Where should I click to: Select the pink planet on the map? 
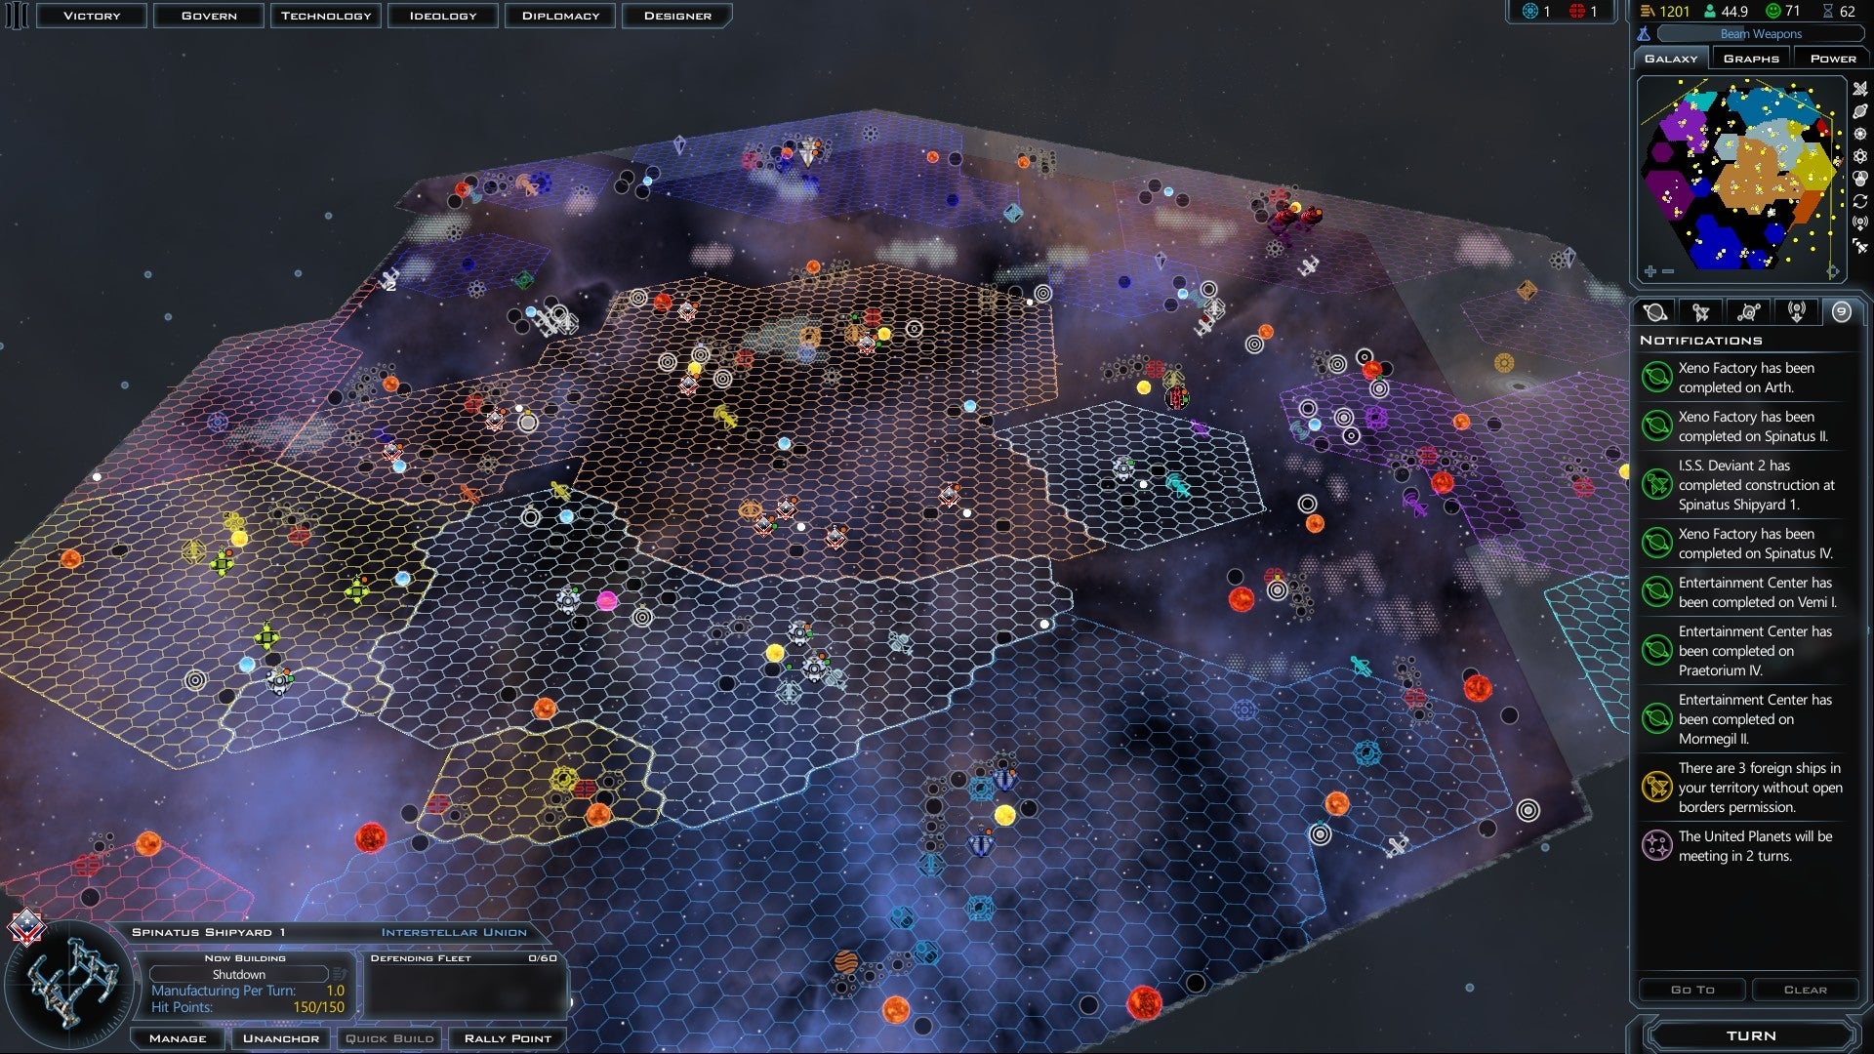[607, 600]
